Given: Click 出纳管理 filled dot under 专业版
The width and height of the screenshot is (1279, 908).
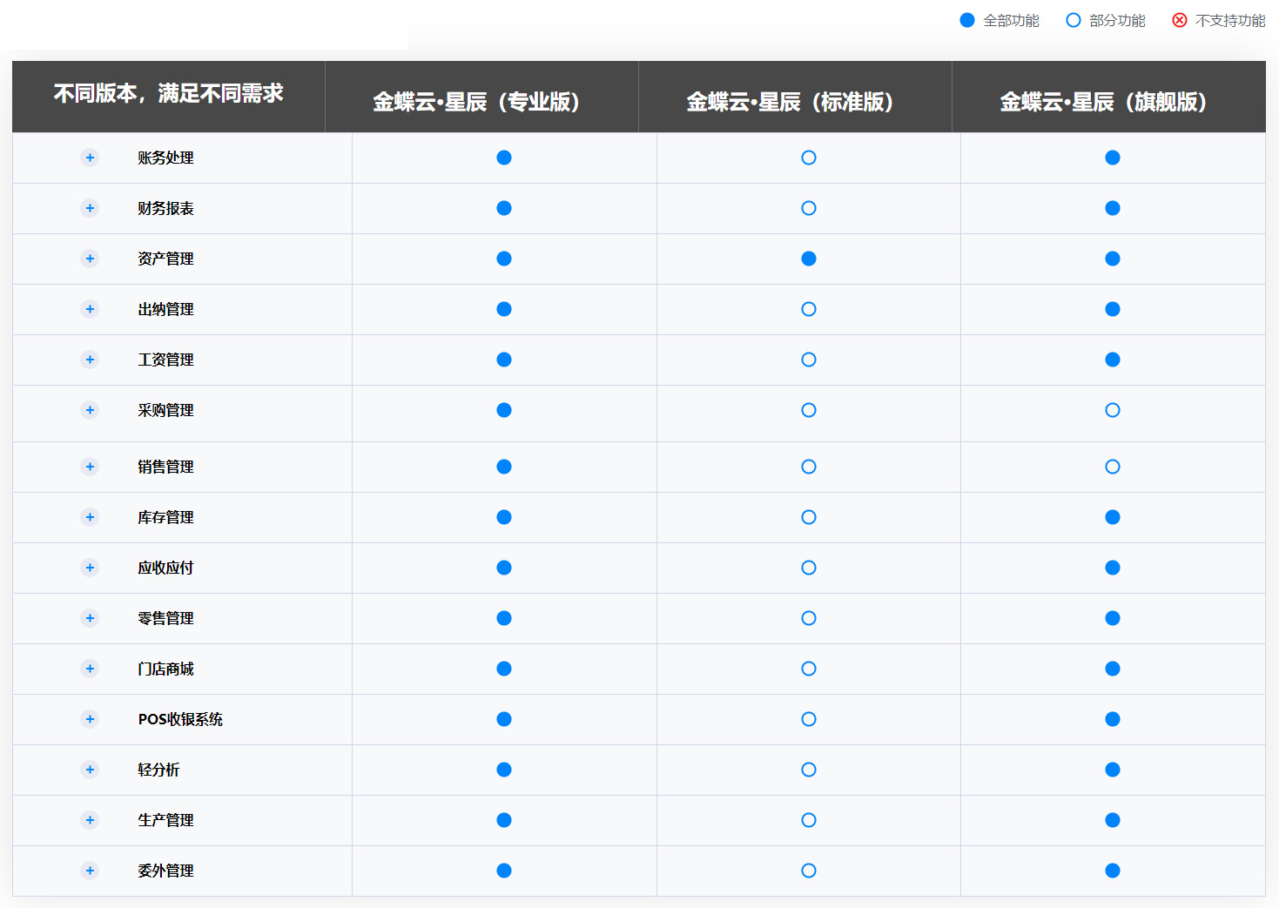Looking at the screenshot, I should click(504, 309).
